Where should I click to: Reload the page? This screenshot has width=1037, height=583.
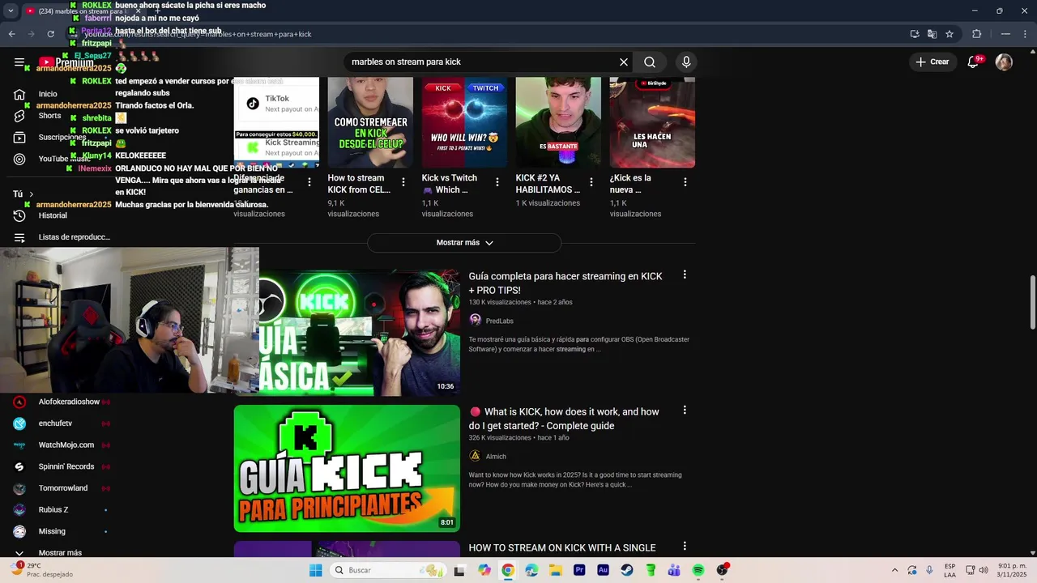[50, 34]
